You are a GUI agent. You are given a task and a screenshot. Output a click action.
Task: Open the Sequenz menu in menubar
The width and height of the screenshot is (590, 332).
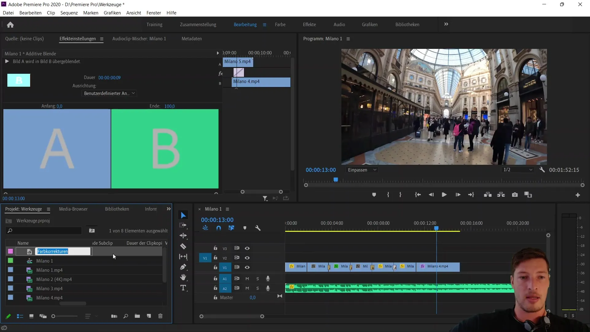click(x=69, y=13)
